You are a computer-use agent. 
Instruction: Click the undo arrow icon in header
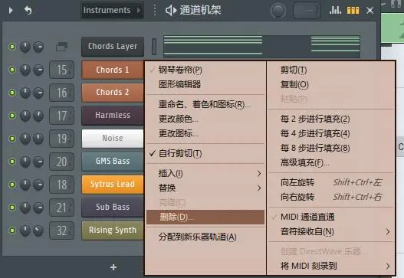pyautogui.click(x=28, y=10)
